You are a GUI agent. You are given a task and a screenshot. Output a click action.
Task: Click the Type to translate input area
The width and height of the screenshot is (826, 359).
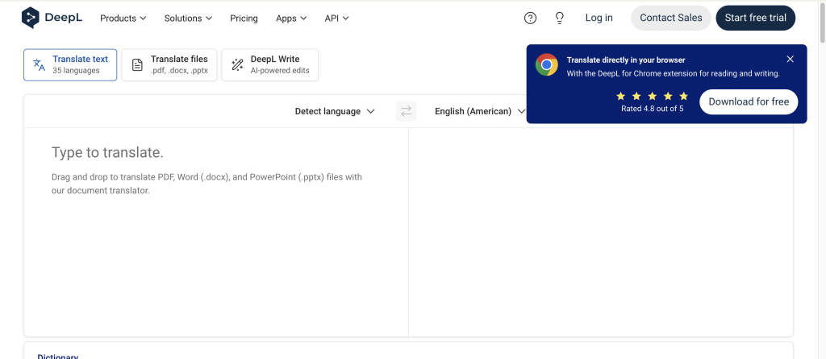pyautogui.click(x=216, y=231)
